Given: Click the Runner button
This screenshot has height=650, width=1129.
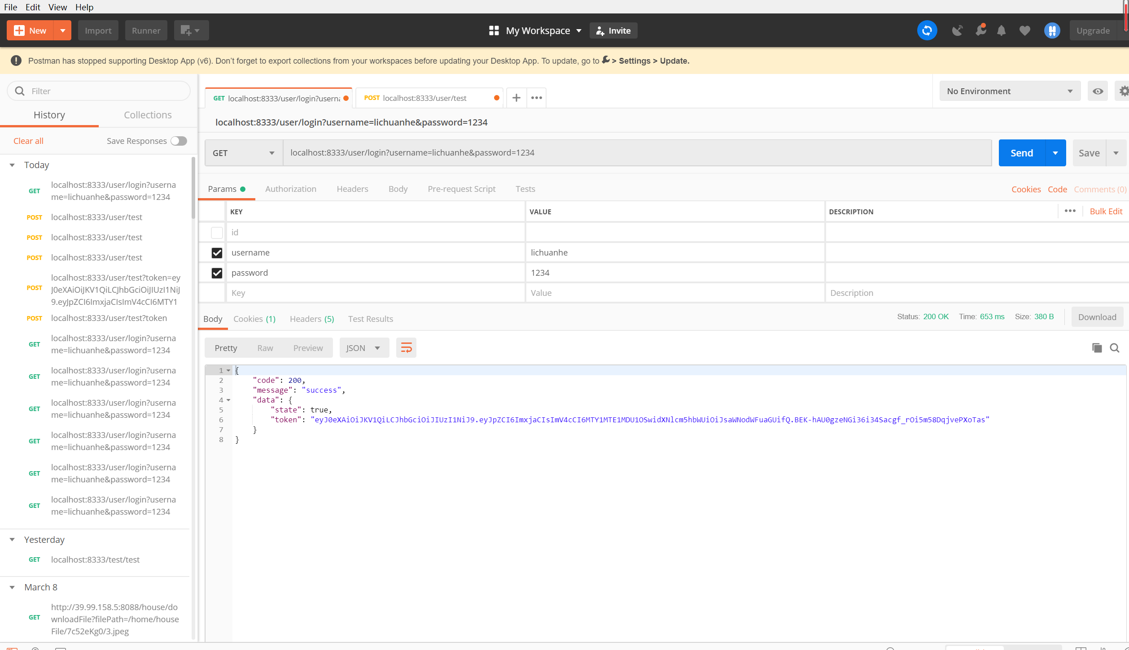Looking at the screenshot, I should point(146,30).
